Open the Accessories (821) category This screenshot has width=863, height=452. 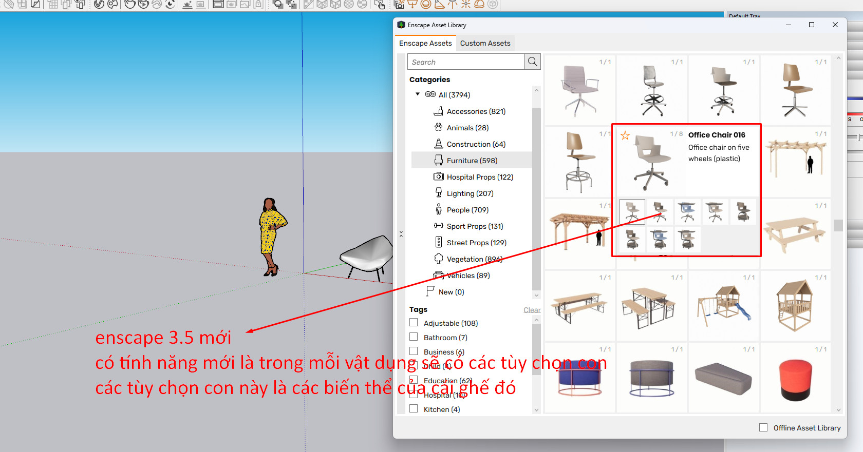[472, 111]
